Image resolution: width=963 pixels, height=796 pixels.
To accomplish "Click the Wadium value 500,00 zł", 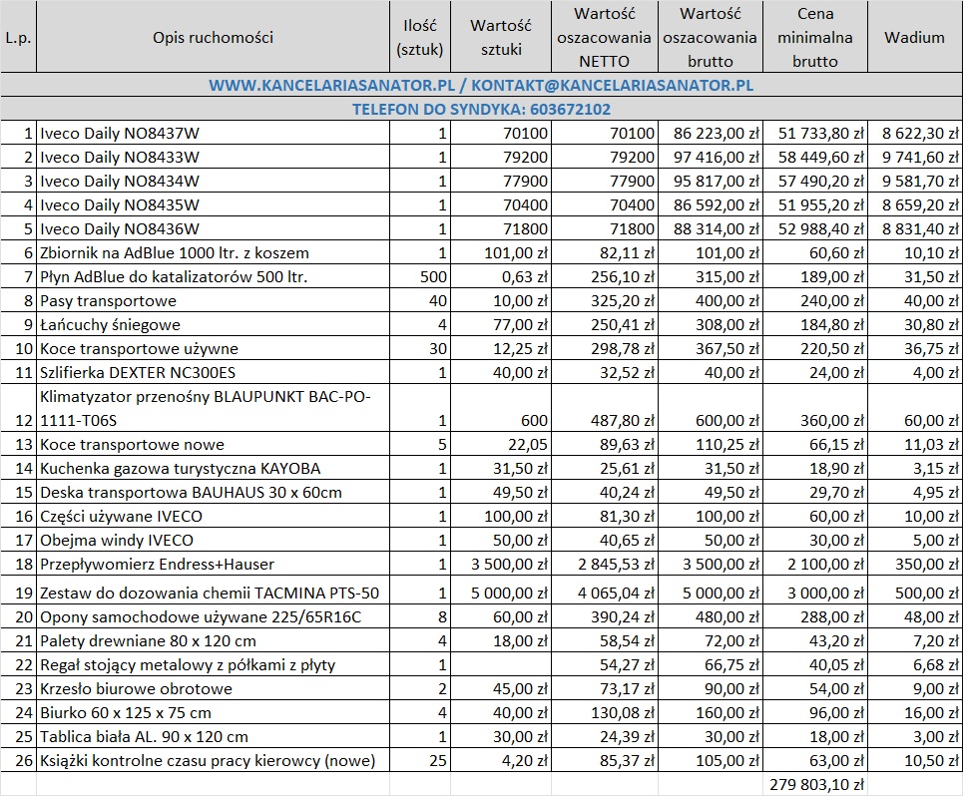I will coord(914,593).
